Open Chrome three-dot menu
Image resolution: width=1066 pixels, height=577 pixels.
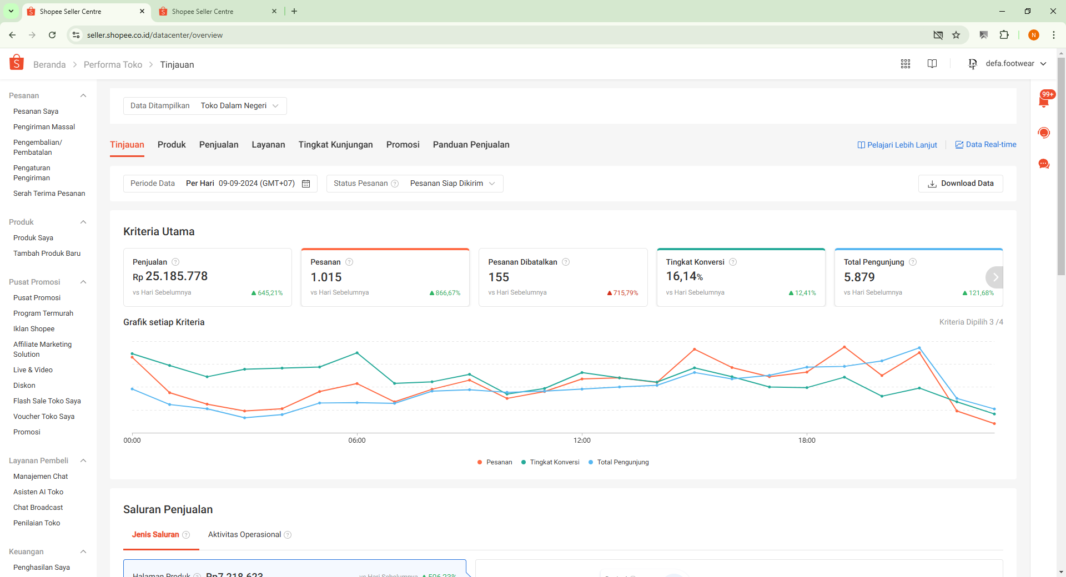pyautogui.click(x=1054, y=35)
